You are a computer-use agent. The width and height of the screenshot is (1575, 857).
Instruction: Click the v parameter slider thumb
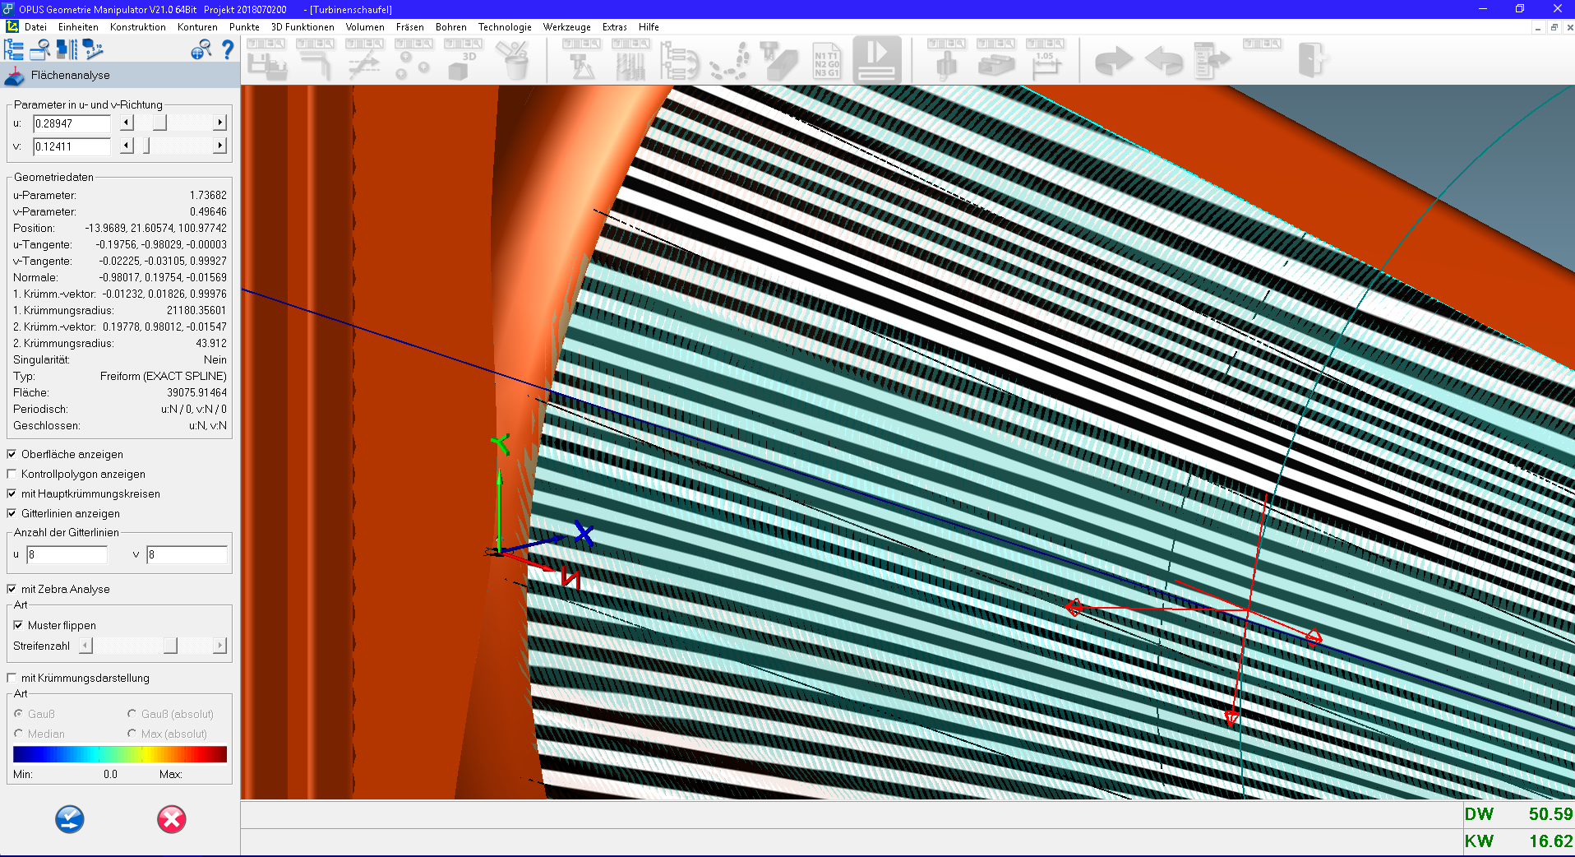click(147, 146)
